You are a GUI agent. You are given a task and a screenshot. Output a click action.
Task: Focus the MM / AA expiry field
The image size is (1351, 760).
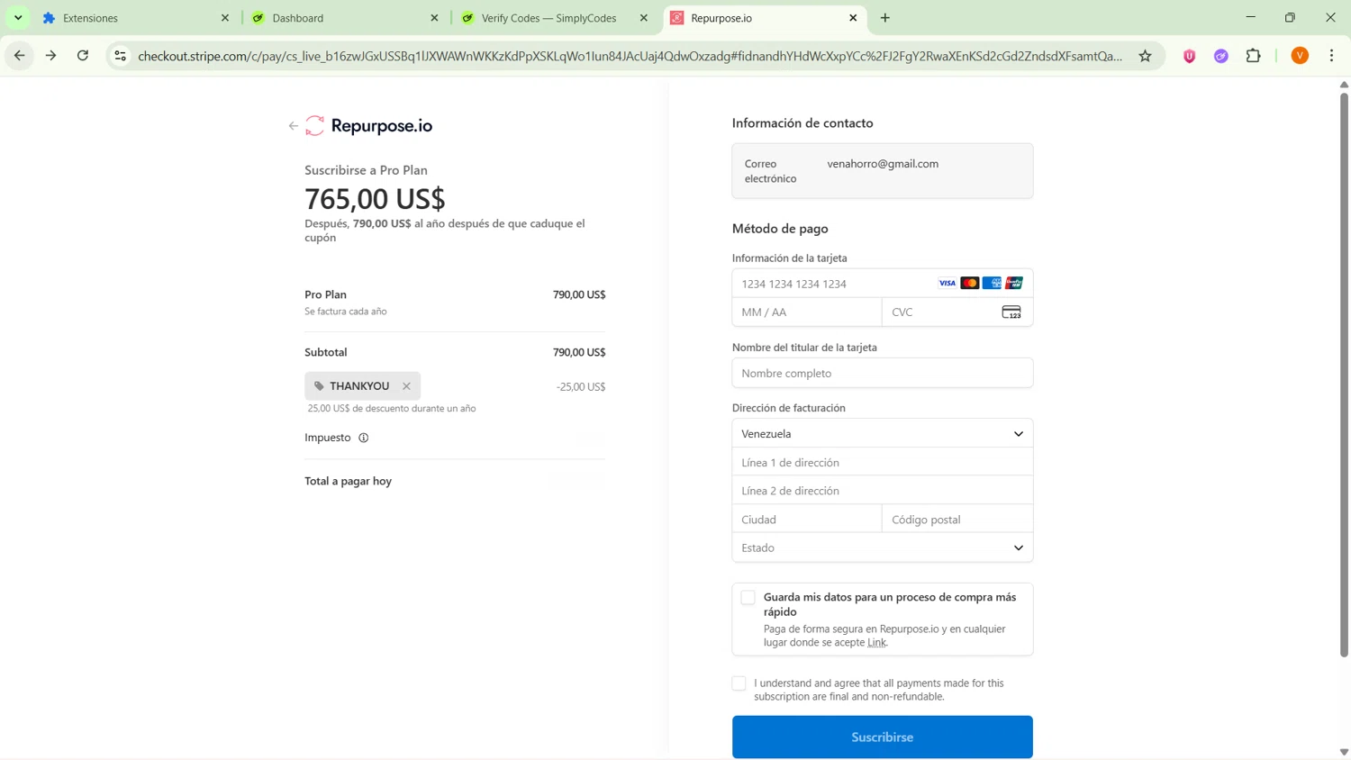(x=806, y=312)
